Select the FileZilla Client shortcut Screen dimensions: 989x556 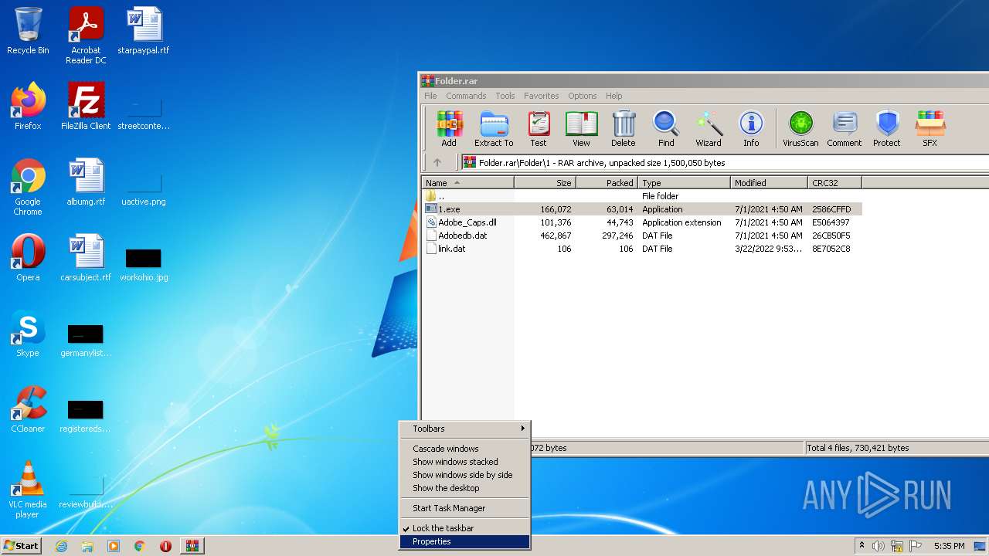point(86,107)
